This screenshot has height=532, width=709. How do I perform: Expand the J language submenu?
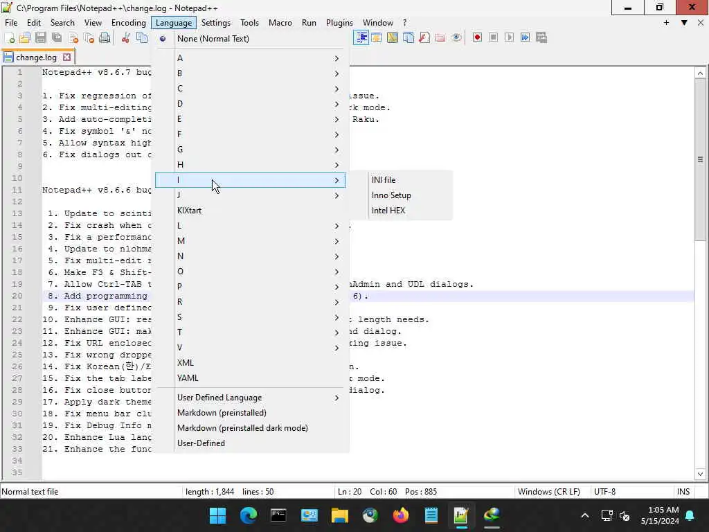[250, 195]
